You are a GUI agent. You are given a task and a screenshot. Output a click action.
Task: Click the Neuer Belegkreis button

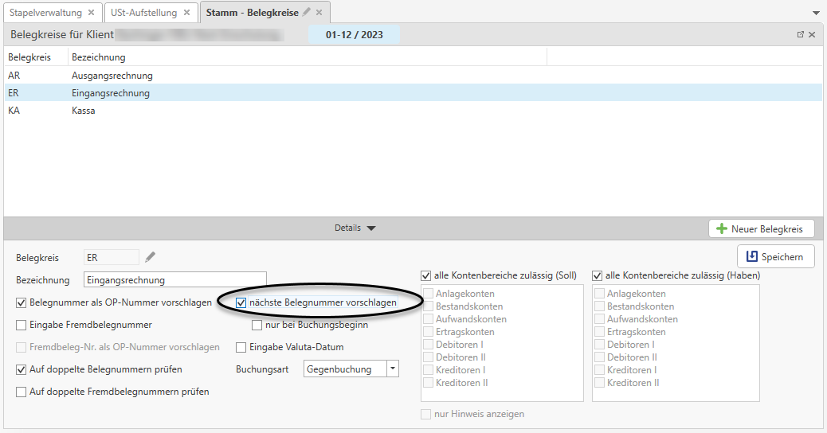click(x=762, y=228)
